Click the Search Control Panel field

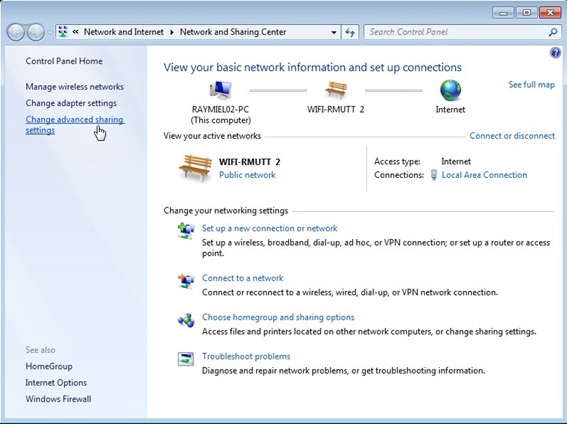click(x=462, y=32)
